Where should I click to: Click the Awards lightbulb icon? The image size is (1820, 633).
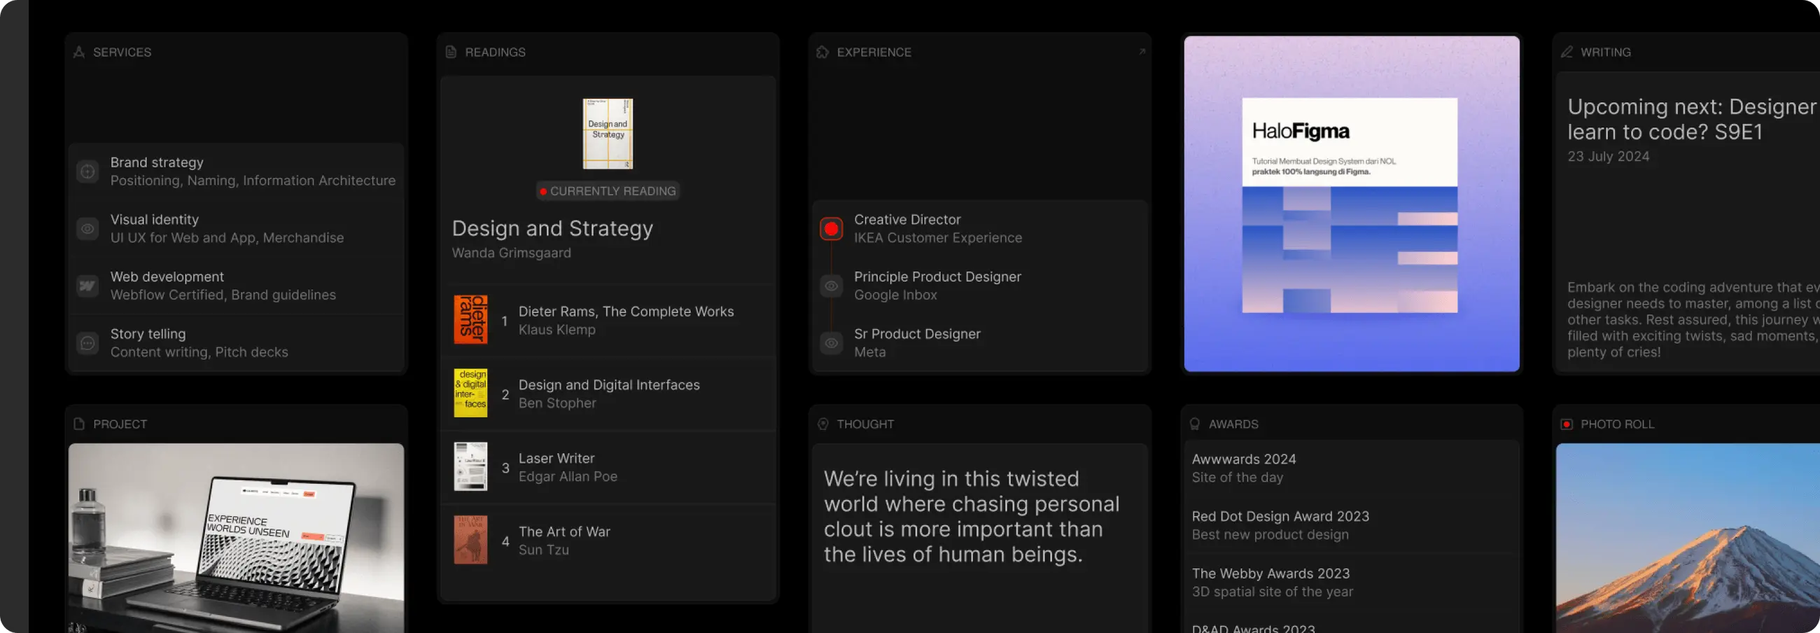coord(1195,424)
